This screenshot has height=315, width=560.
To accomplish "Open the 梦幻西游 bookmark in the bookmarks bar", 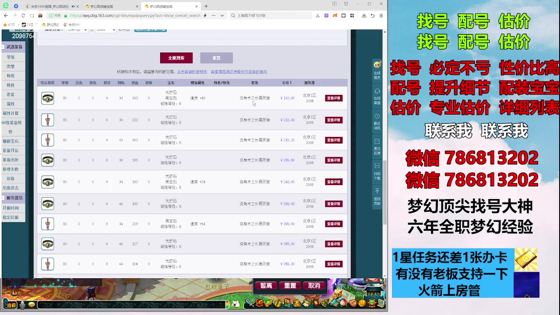I will (x=50, y=24).
